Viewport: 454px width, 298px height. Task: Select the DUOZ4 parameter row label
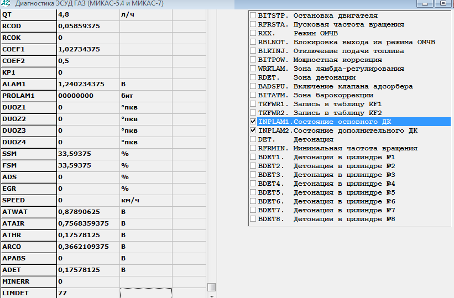(29, 142)
